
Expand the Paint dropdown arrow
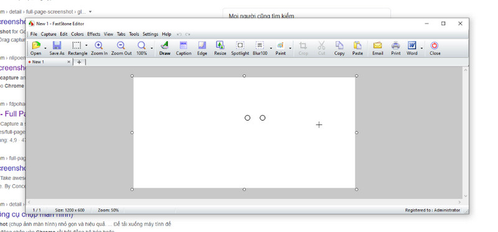point(290,49)
